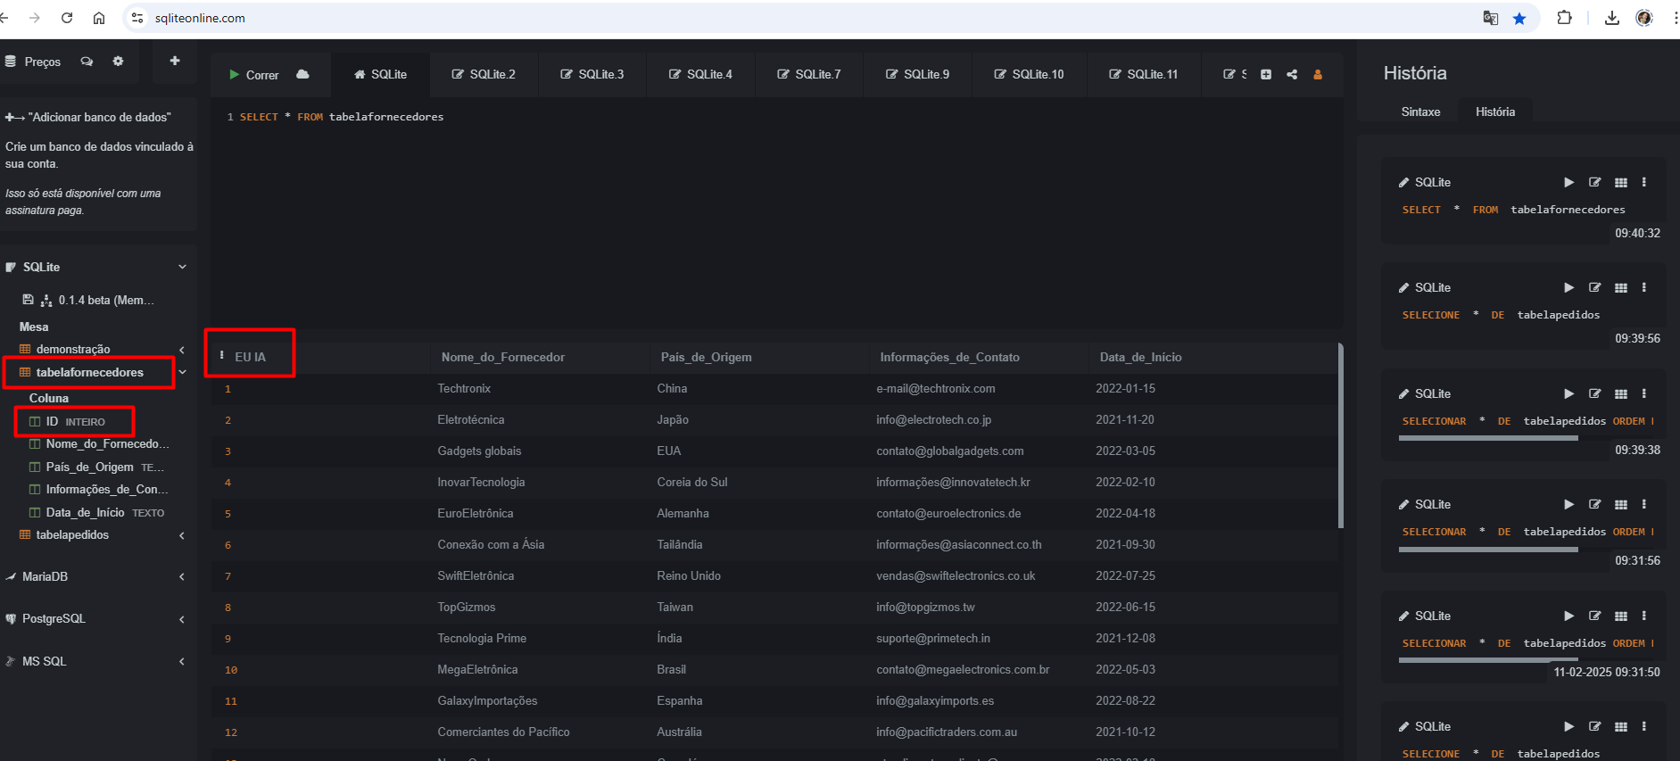Screen dimensions: 1680x761
Task: Click the cloud icon beside Correr
Action: coord(302,74)
